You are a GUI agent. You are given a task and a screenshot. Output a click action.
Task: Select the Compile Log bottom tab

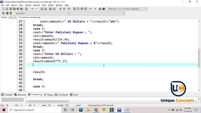pos(35,94)
